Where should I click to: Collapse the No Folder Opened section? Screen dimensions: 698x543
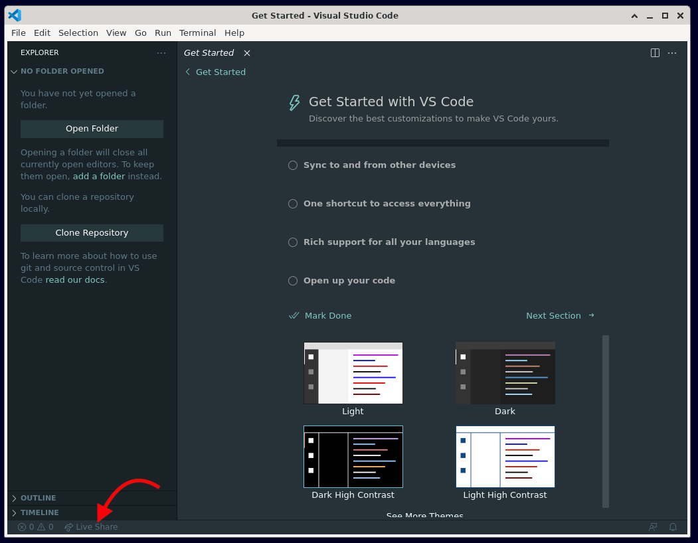(62, 71)
